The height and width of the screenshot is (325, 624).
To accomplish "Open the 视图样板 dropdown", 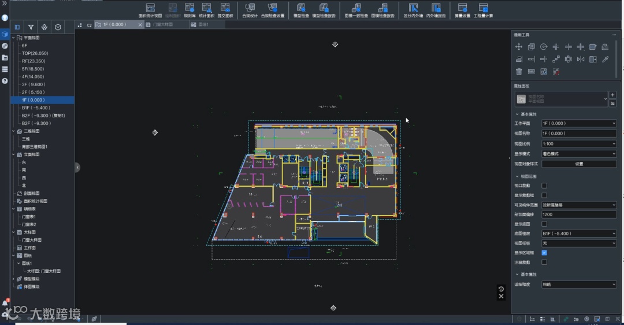I will (579, 243).
